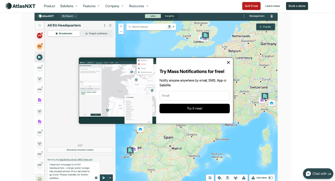
Task: Click the Broadcast channel created notice
Action: pyautogui.click(x=80, y=150)
